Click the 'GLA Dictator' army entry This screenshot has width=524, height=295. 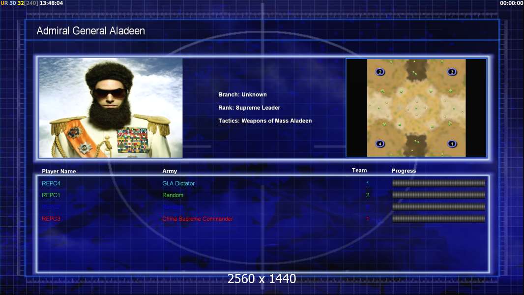[178, 183]
